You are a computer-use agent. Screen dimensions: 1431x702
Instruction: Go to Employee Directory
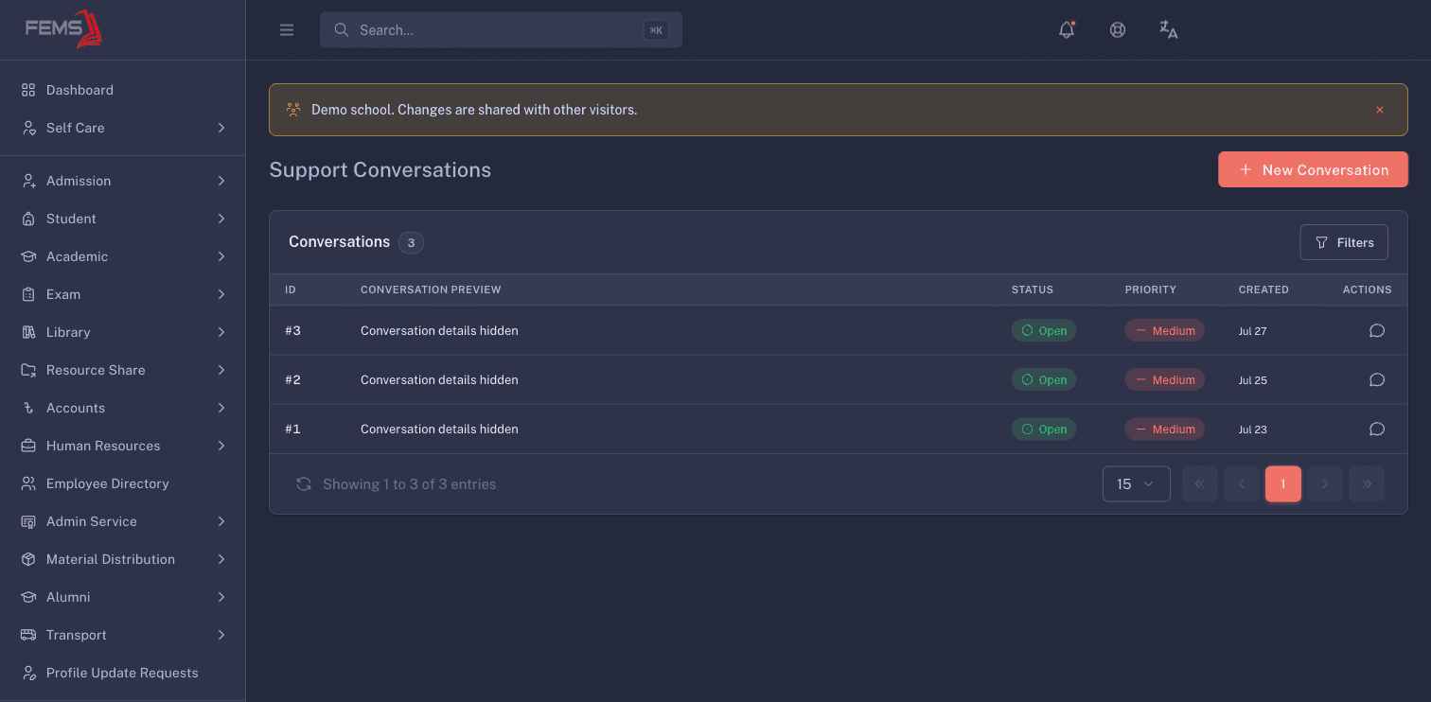point(123,483)
